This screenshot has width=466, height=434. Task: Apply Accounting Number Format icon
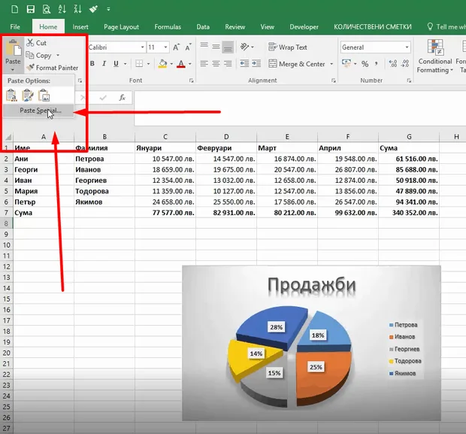pos(346,63)
